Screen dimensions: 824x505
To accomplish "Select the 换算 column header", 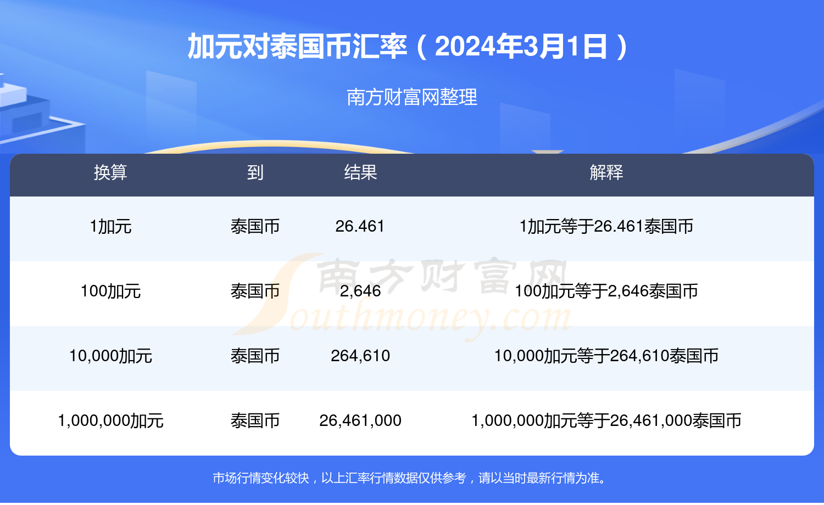I will point(110,172).
